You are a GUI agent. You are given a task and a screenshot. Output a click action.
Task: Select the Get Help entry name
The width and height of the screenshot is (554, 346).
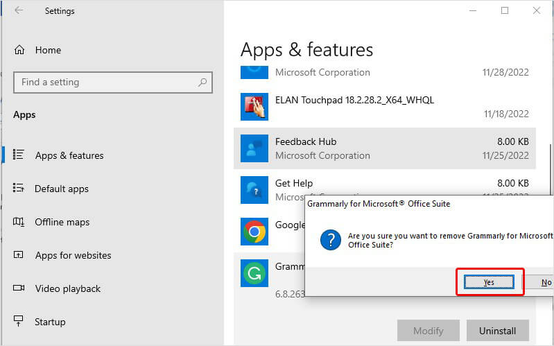(294, 184)
